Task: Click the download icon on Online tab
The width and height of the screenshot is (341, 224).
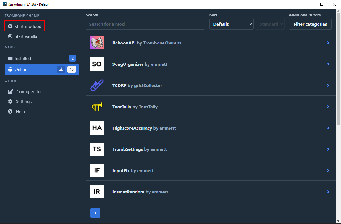Action: pos(61,69)
